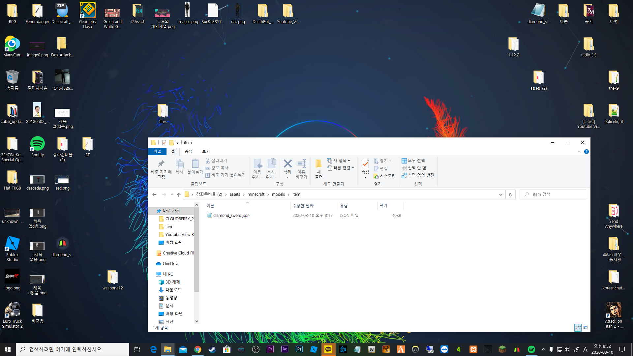Switch to details view icon
The image size is (633, 356).
pos(578,328)
